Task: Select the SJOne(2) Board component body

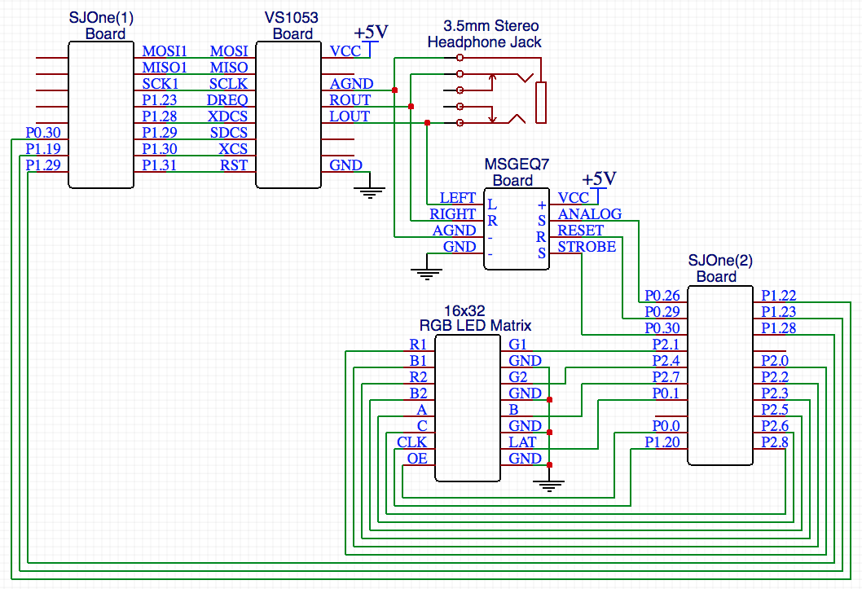Action: [x=720, y=376]
